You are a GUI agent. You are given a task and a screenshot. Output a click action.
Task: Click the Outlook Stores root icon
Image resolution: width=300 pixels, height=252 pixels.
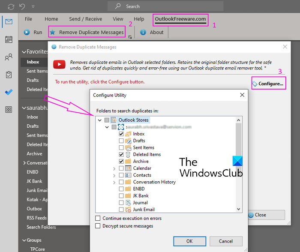tap(114, 120)
